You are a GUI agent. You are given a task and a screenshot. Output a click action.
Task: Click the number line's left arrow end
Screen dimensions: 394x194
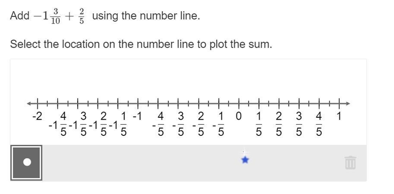pyautogui.click(x=29, y=103)
